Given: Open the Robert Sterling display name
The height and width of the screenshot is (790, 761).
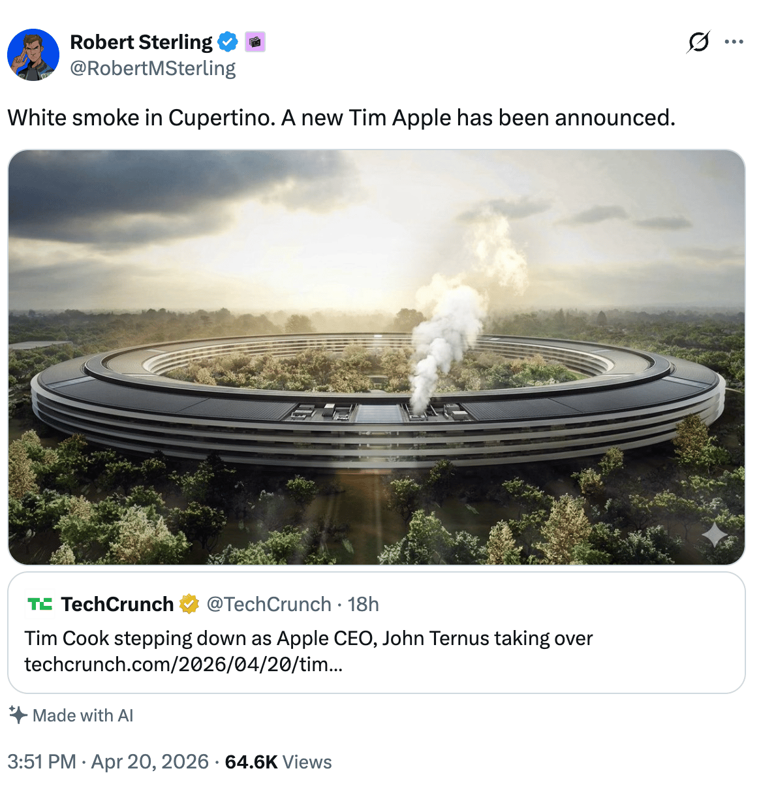Looking at the screenshot, I should click(141, 42).
